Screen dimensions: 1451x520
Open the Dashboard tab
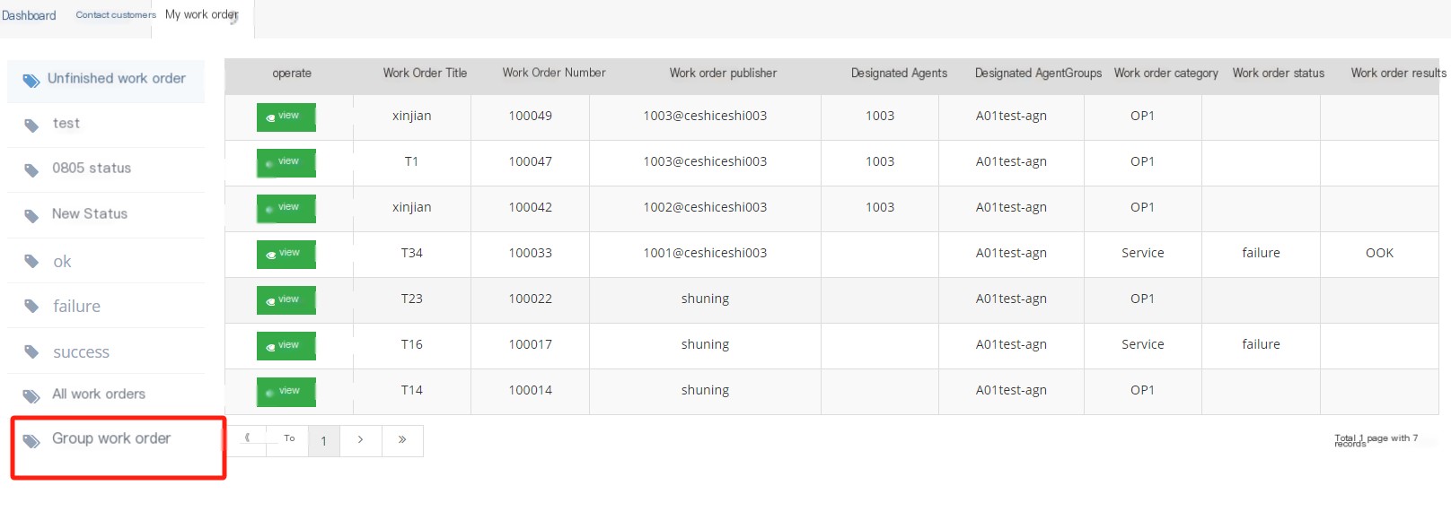pyautogui.click(x=29, y=15)
